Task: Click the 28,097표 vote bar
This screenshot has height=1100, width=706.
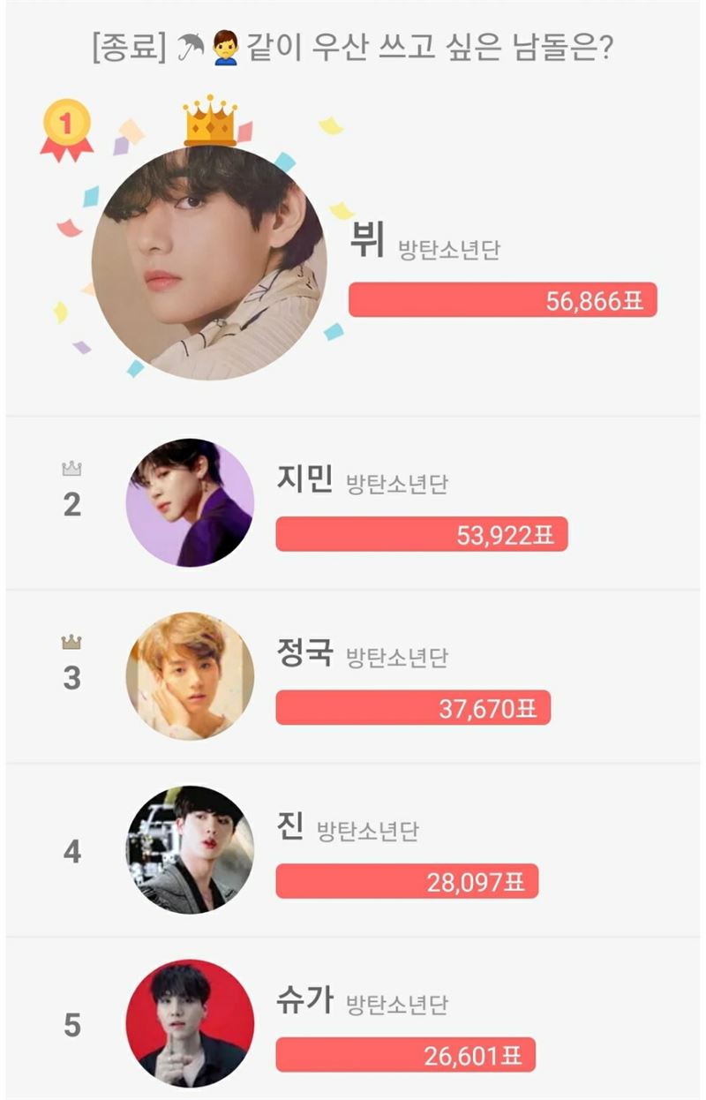Action: 407,881
